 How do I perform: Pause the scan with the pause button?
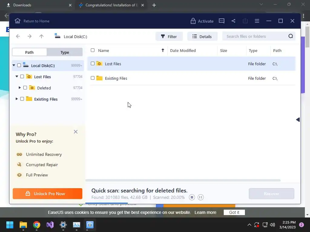(200, 197)
